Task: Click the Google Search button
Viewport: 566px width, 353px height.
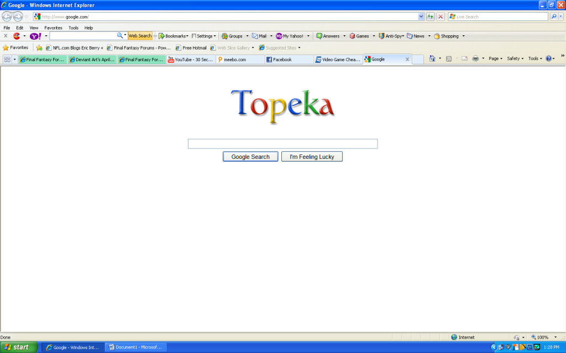Action: coord(250,157)
